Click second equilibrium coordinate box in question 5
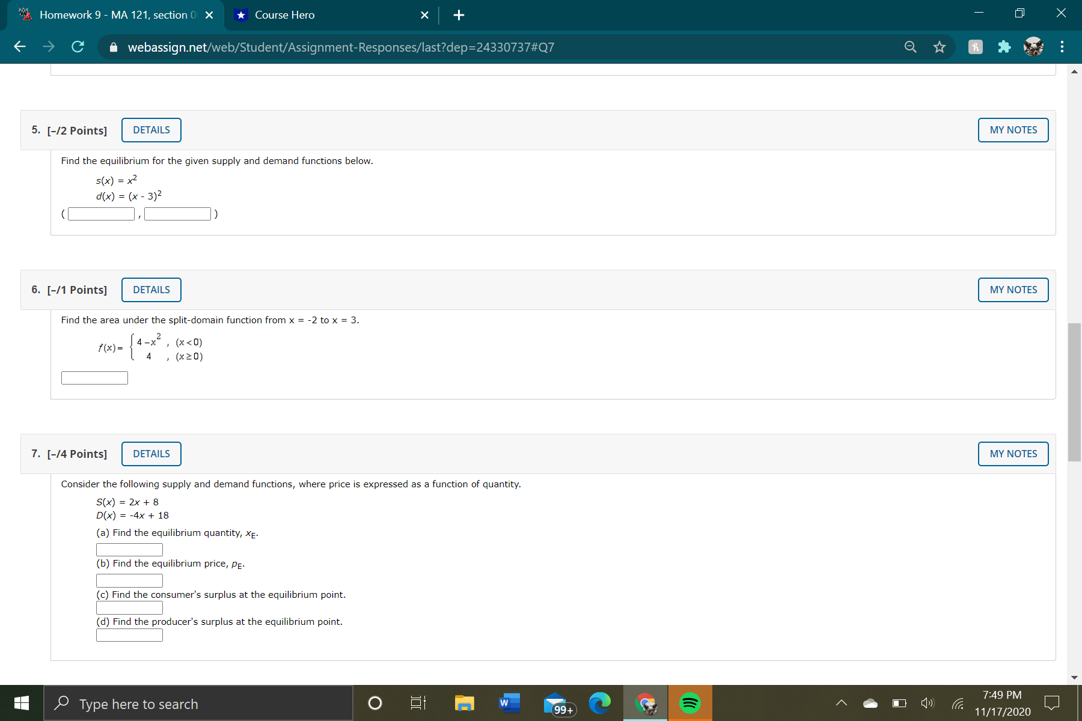Screen dimensions: 1082x721 point(178,214)
